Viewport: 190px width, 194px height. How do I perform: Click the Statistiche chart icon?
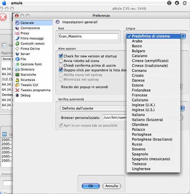tap(17, 75)
